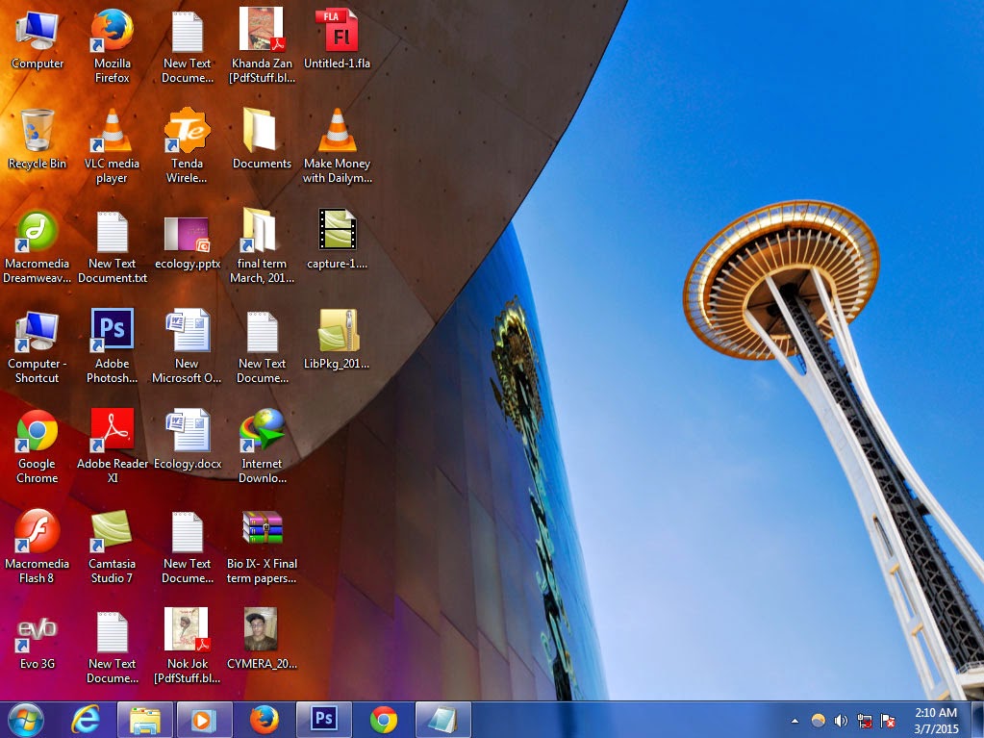
Task: Select the VLC media player shortcut
Action: tap(113, 145)
